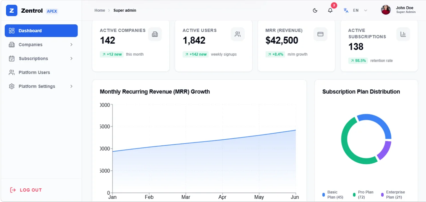Click the 142 active companies value
Screen dimensions: 426x202
click(x=107, y=40)
